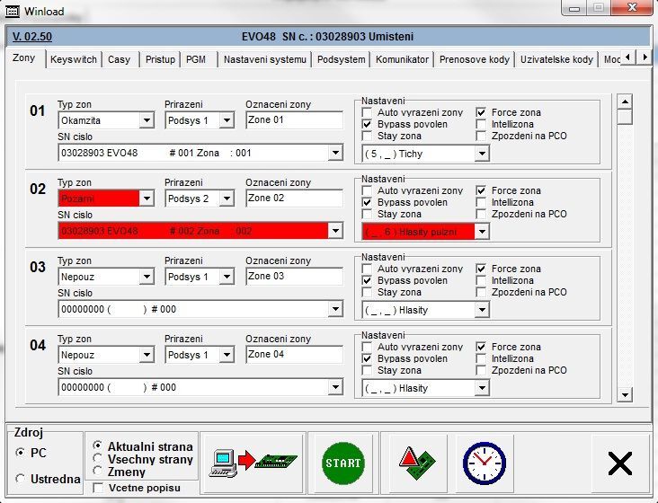Viewport: 658px width, 503px height.
Task: Click the Winload title bar icon
Action: (x=12, y=11)
